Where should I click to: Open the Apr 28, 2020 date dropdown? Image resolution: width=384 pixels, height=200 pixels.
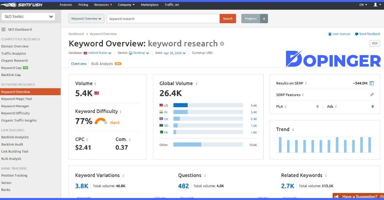[175, 53]
